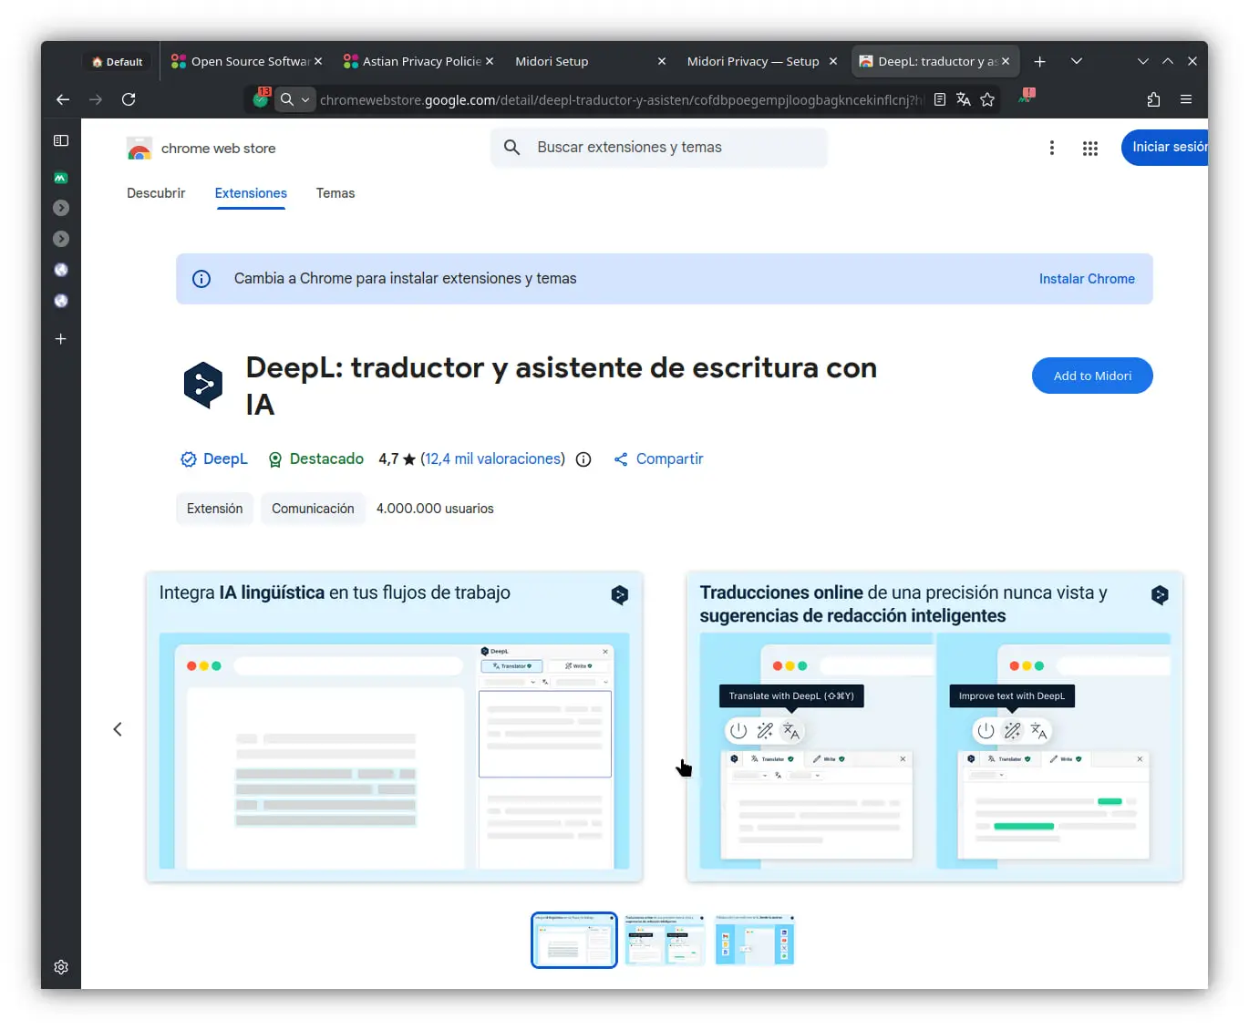Open sidebar settings gear
The width and height of the screenshot is (1249, 1030).
(61, 967)
